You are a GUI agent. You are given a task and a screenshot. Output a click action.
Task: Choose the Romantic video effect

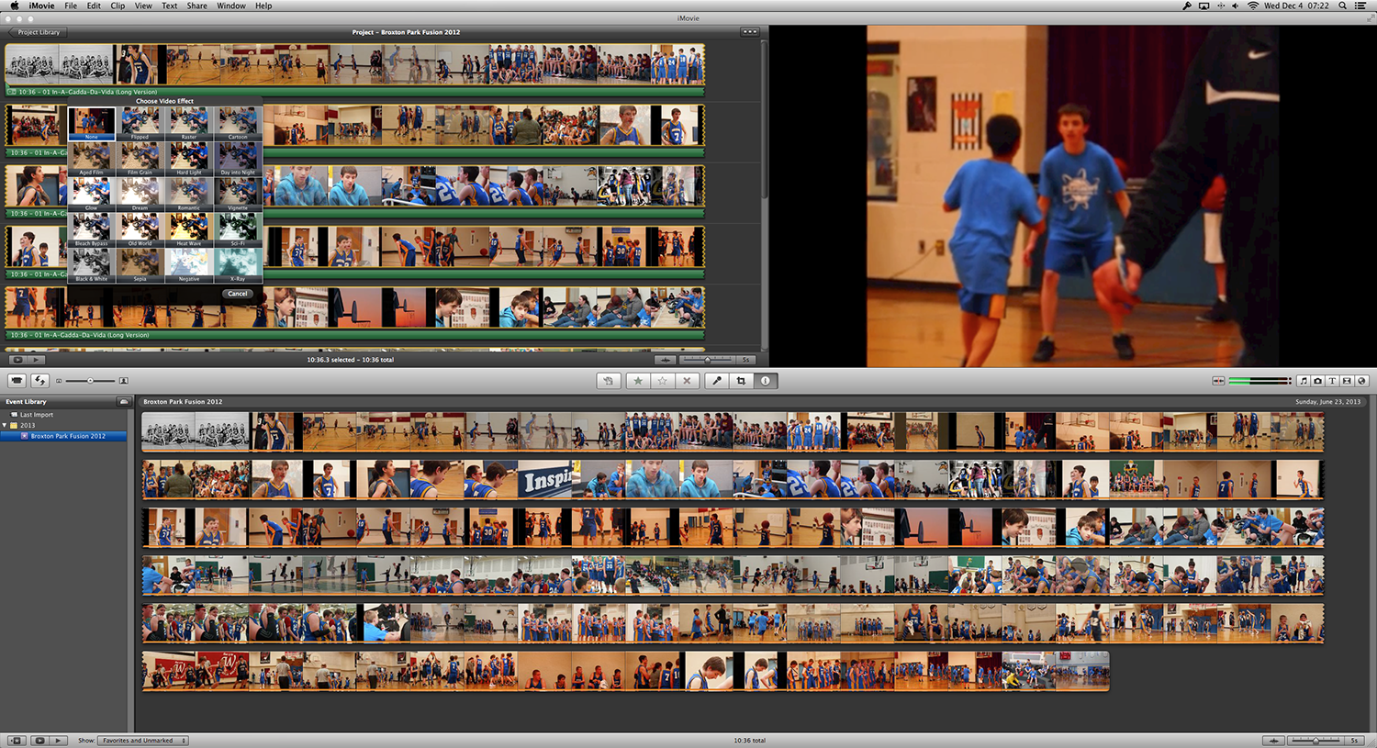(x=188, y=195)
